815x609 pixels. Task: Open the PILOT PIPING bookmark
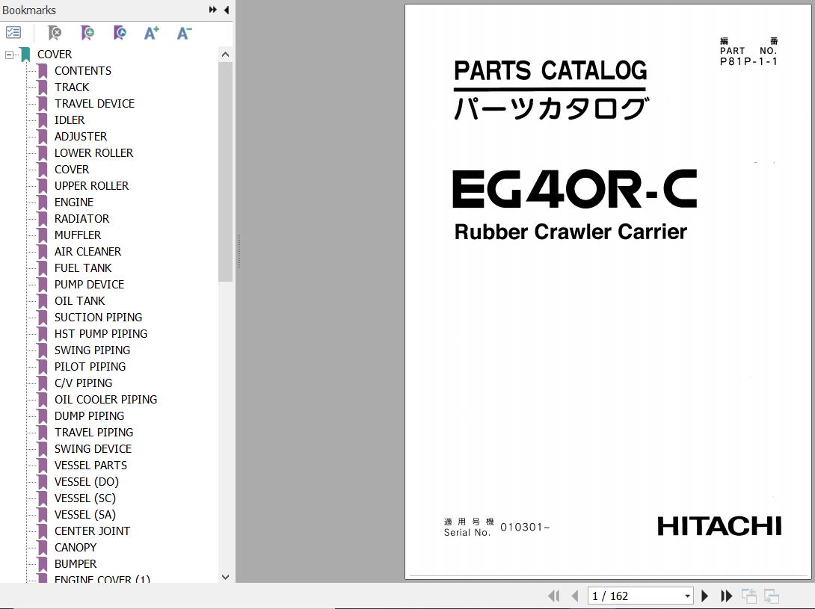coord(90,367)
